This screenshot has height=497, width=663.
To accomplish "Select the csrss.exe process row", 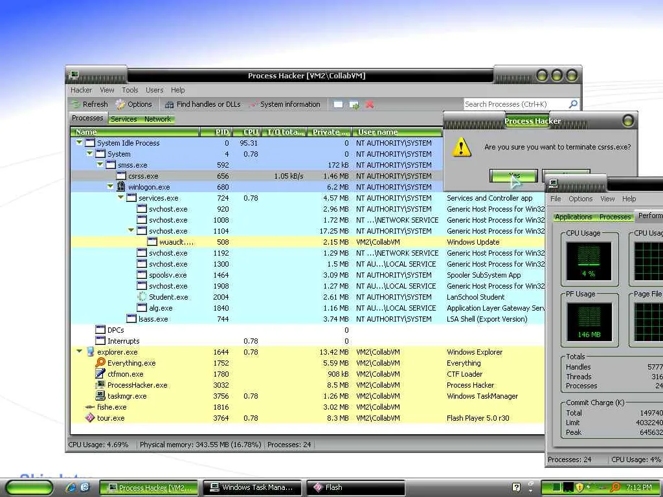I will point(256,176).
